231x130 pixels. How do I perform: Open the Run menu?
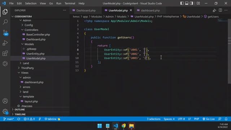(x=58, y=3)
